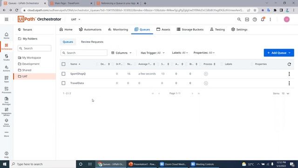Open the Monitoring tab
The width and height of the screenshot is (298, 168).
[118, 29]
